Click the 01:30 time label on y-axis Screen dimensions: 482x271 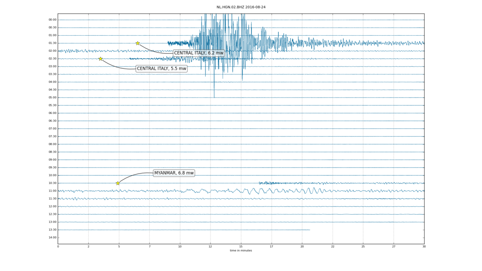52,43
